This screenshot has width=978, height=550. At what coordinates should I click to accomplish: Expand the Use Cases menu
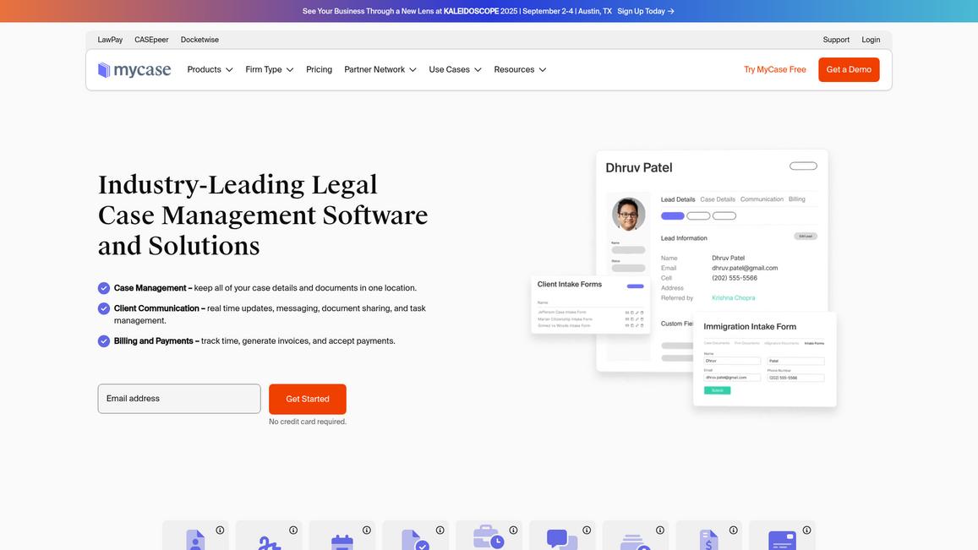coord(456,70)
